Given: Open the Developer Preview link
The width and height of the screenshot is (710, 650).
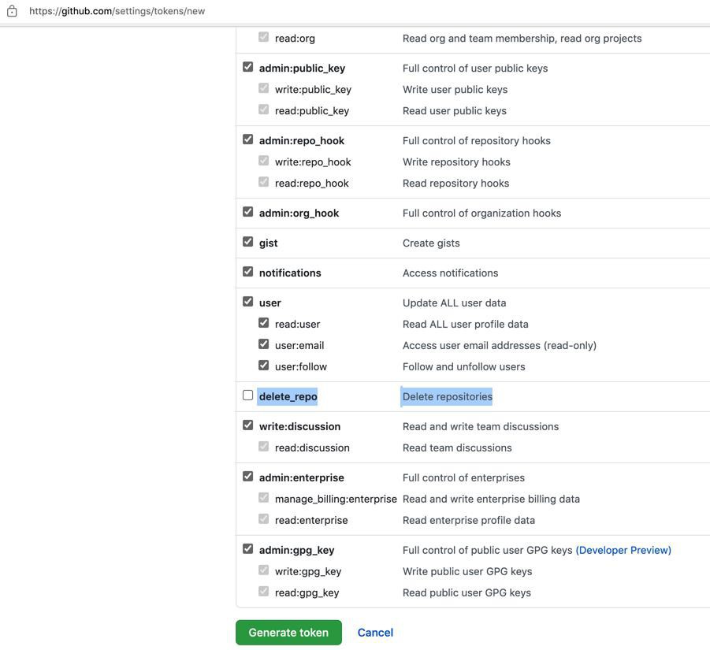Looking at the screenshot, I should point(623,550).
